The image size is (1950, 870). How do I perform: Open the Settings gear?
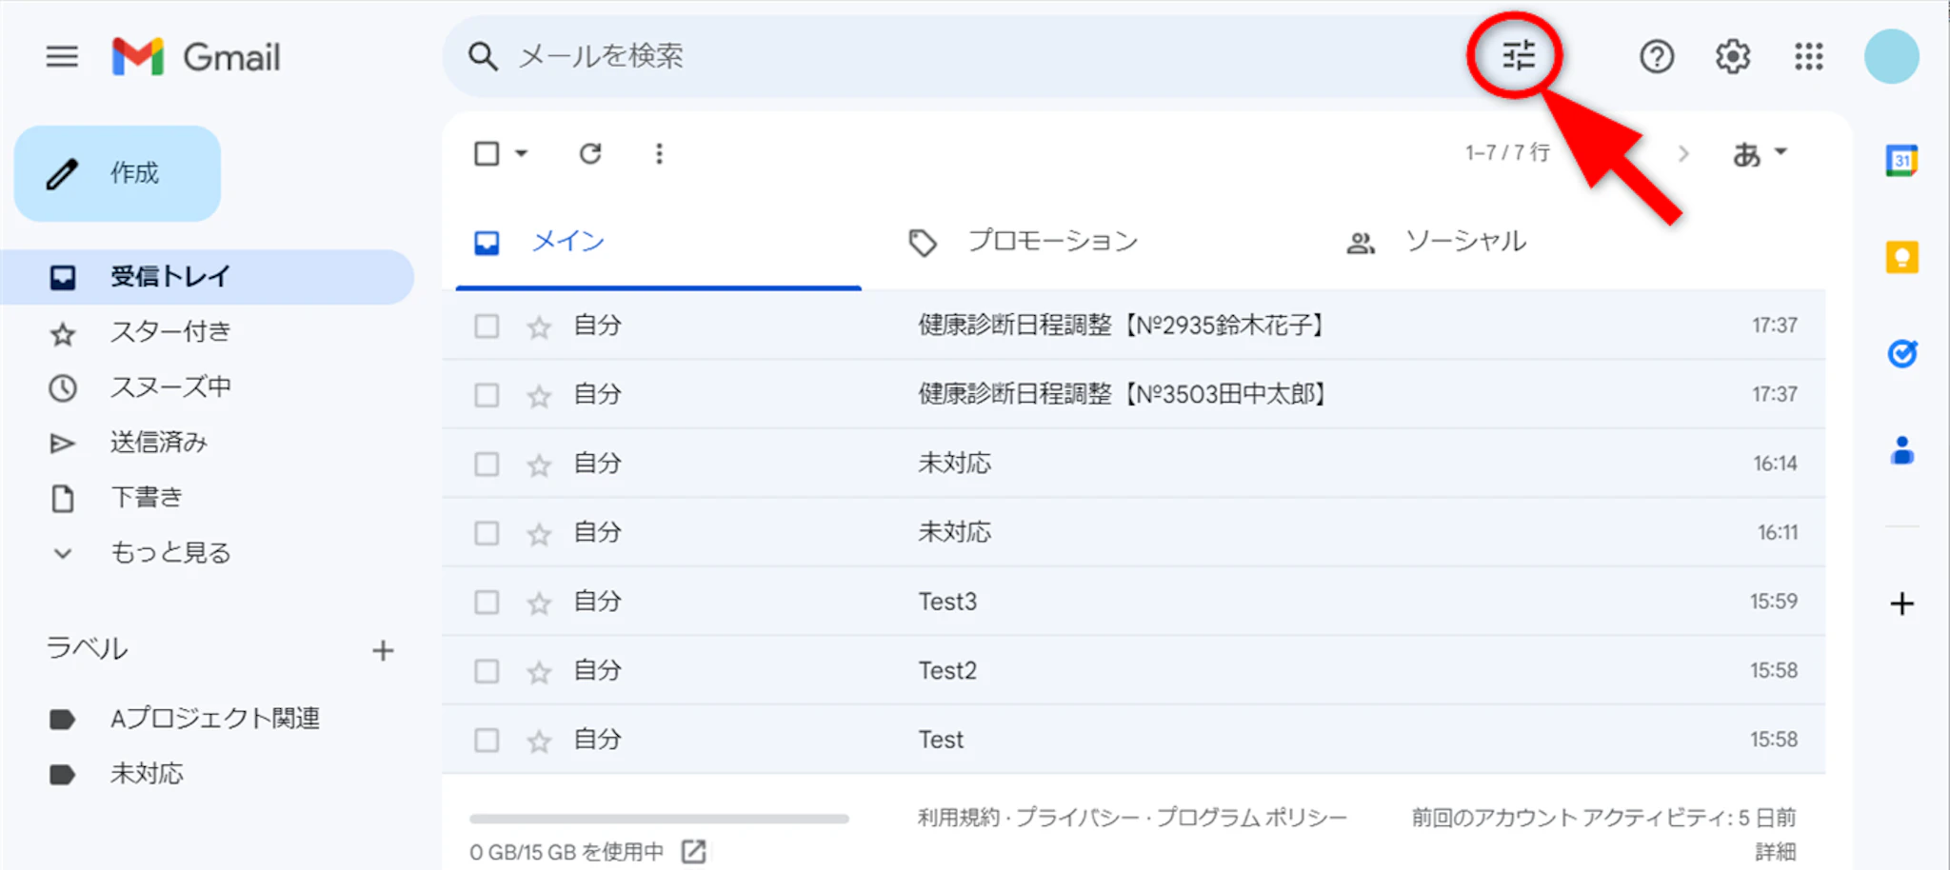1732,57
